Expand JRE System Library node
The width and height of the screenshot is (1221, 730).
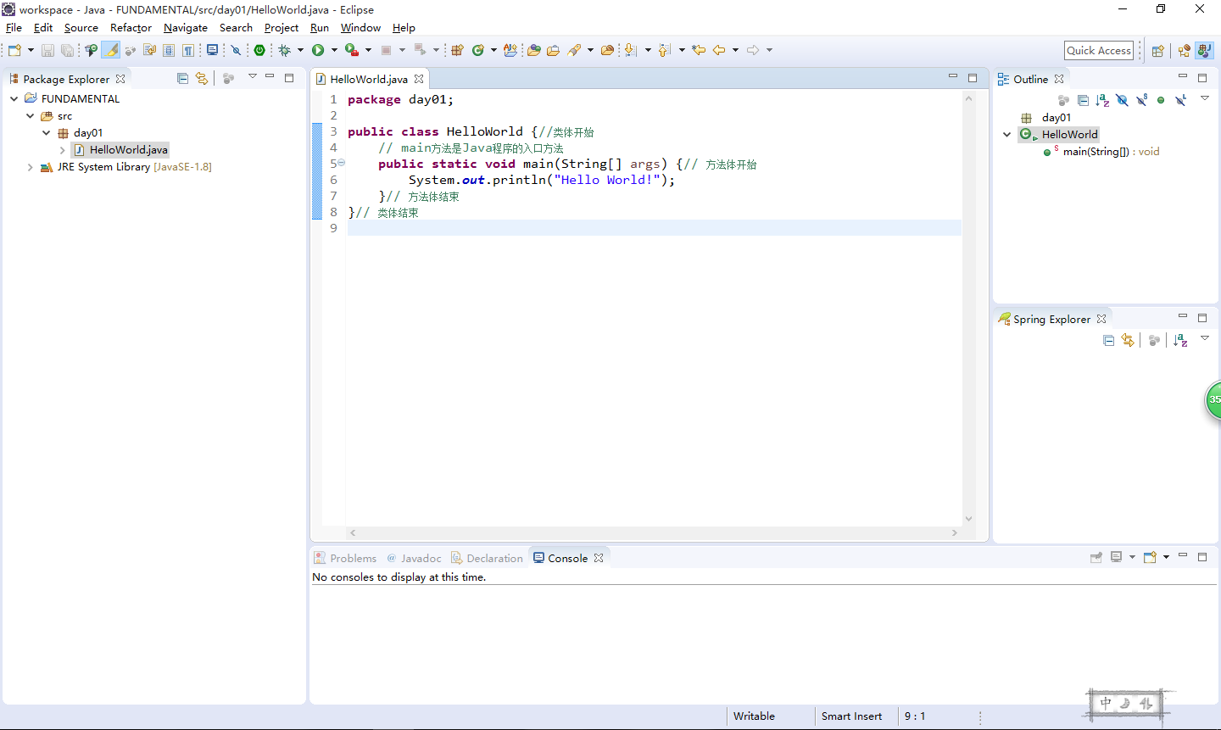pyautogui.click(x=31, y=167)
